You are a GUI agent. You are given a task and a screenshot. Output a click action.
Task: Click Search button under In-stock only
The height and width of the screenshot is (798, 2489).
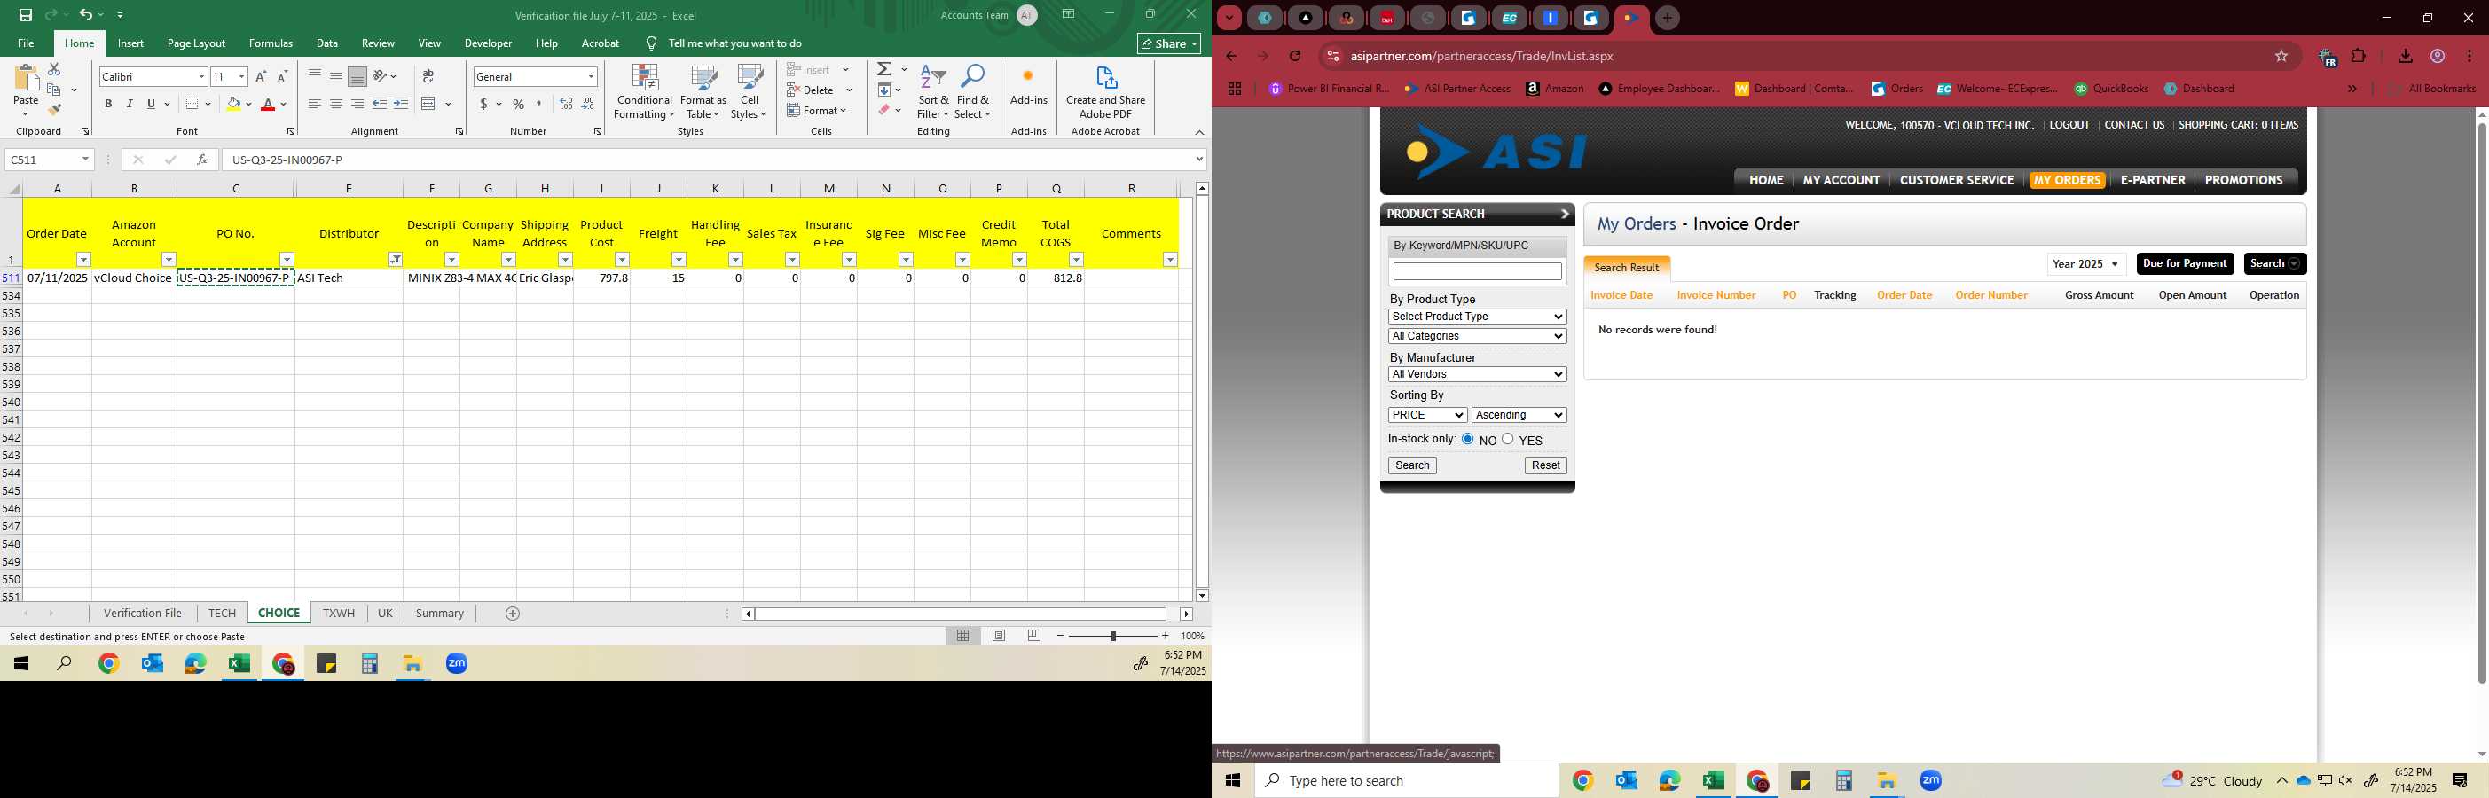(x=1411, y=465)
